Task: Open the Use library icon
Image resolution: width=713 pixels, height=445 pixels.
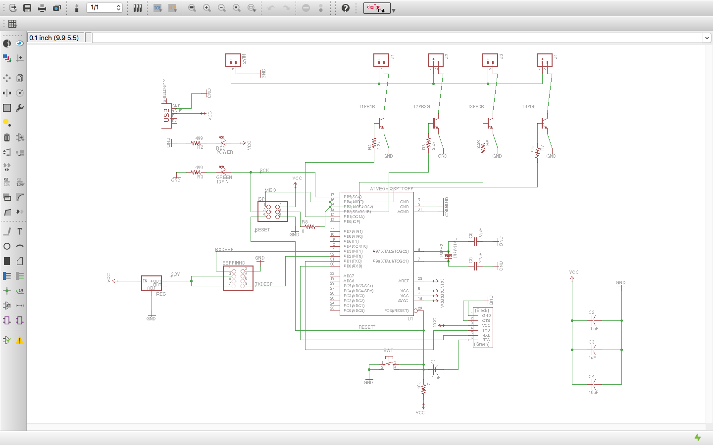Action: [138, 8]
